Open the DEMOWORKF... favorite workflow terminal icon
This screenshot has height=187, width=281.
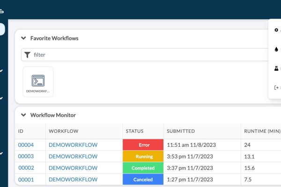tap(38, 81)
